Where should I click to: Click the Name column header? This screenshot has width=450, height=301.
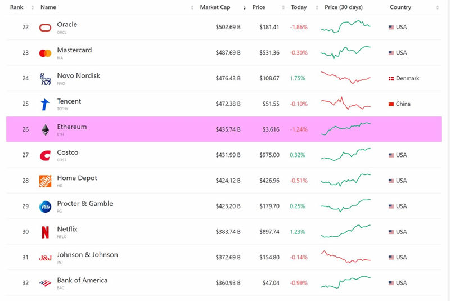(48, 7)
